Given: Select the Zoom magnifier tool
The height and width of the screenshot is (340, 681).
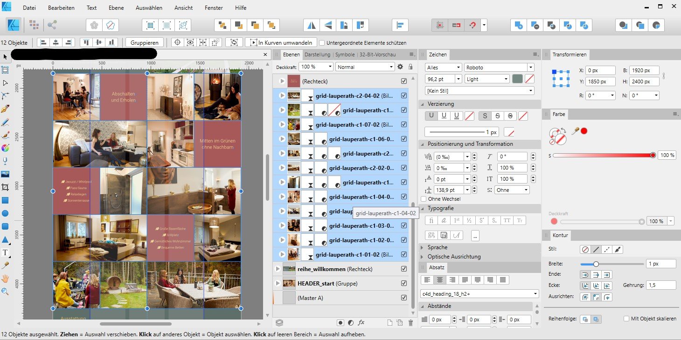Looking at the screenshot, I should click(x=6, y=292).
